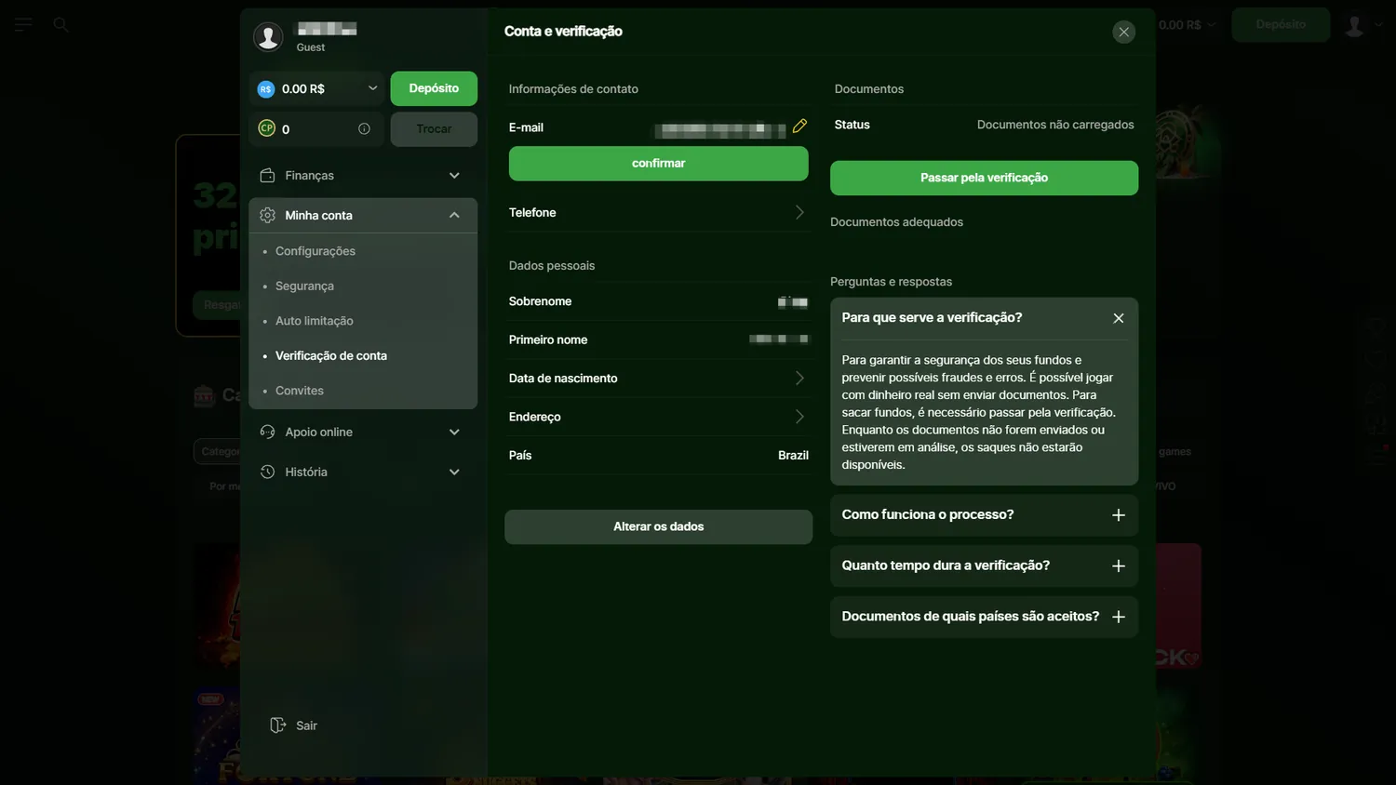
Task: Select Verificação de conta menu item
Action: pyautogui.click(x=331, y=356)
